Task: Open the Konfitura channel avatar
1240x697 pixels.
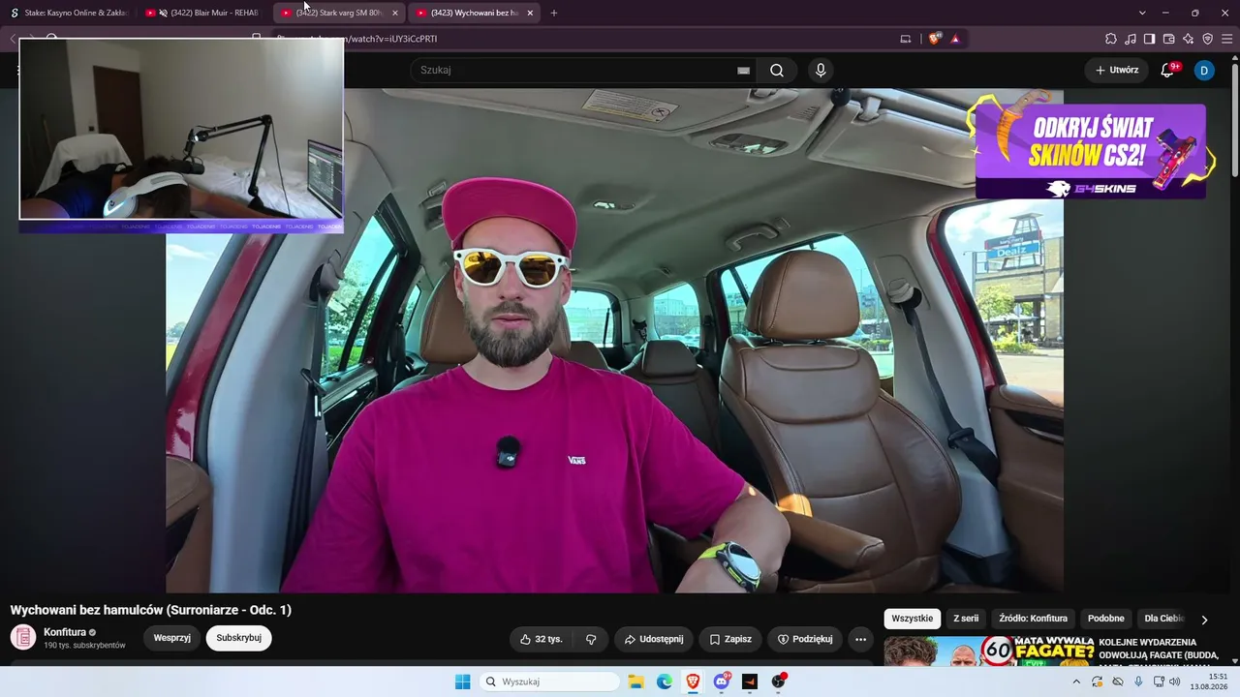Action: pyautogui.click(x=23, y=638)
